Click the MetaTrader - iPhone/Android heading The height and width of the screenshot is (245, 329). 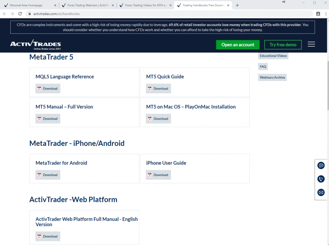click(77, 143)
